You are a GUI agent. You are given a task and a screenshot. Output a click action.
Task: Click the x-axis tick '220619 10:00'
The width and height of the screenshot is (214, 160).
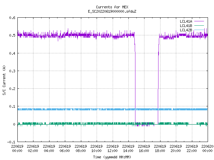click(x=97, y=149)
